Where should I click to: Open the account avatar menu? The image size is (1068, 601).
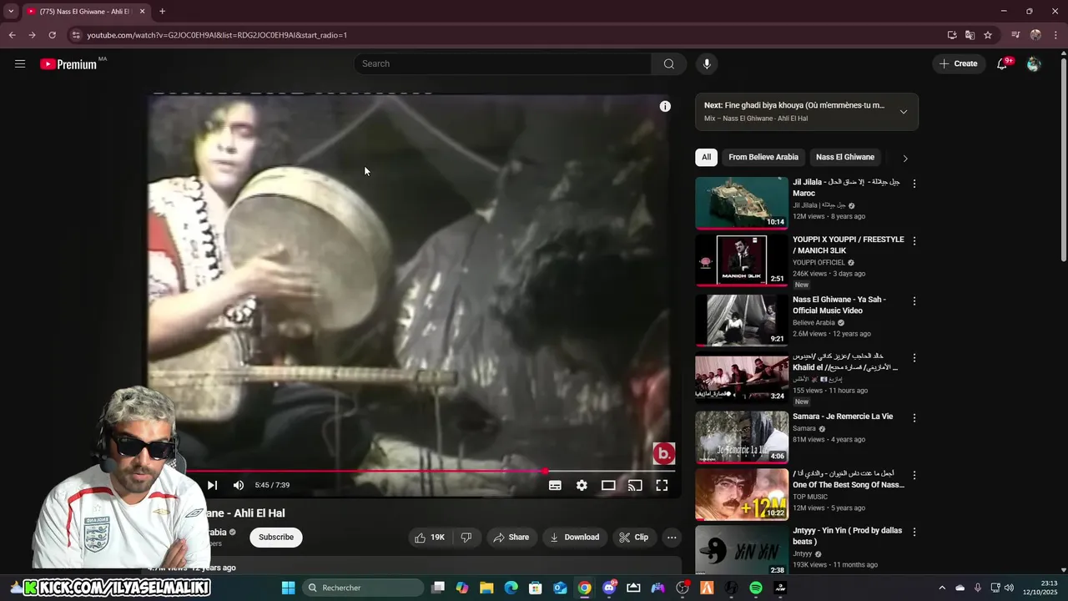click(x=1034, y=64)
